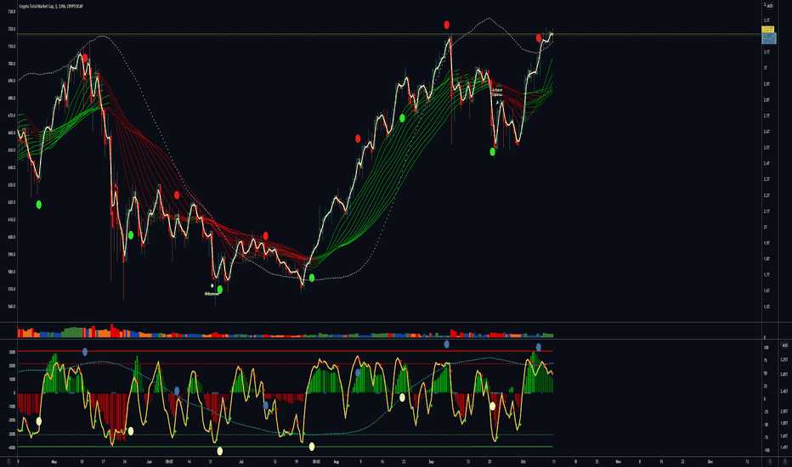Select the red upper band line in the oscillator pane
792x467 pixels.
click(285, 351)
